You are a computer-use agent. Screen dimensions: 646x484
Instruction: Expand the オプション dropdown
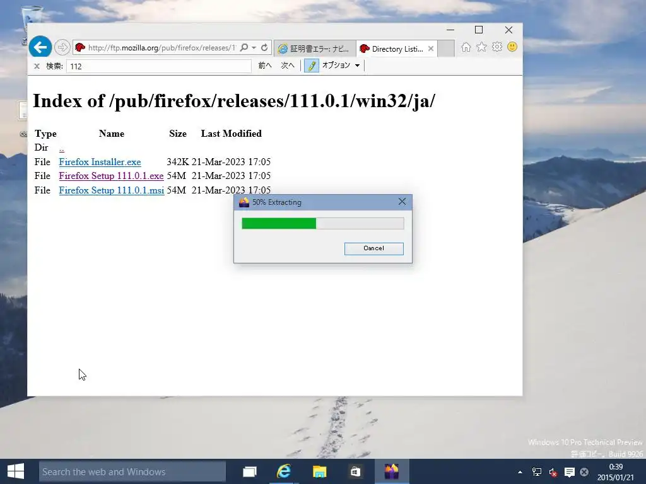(341, 66)
